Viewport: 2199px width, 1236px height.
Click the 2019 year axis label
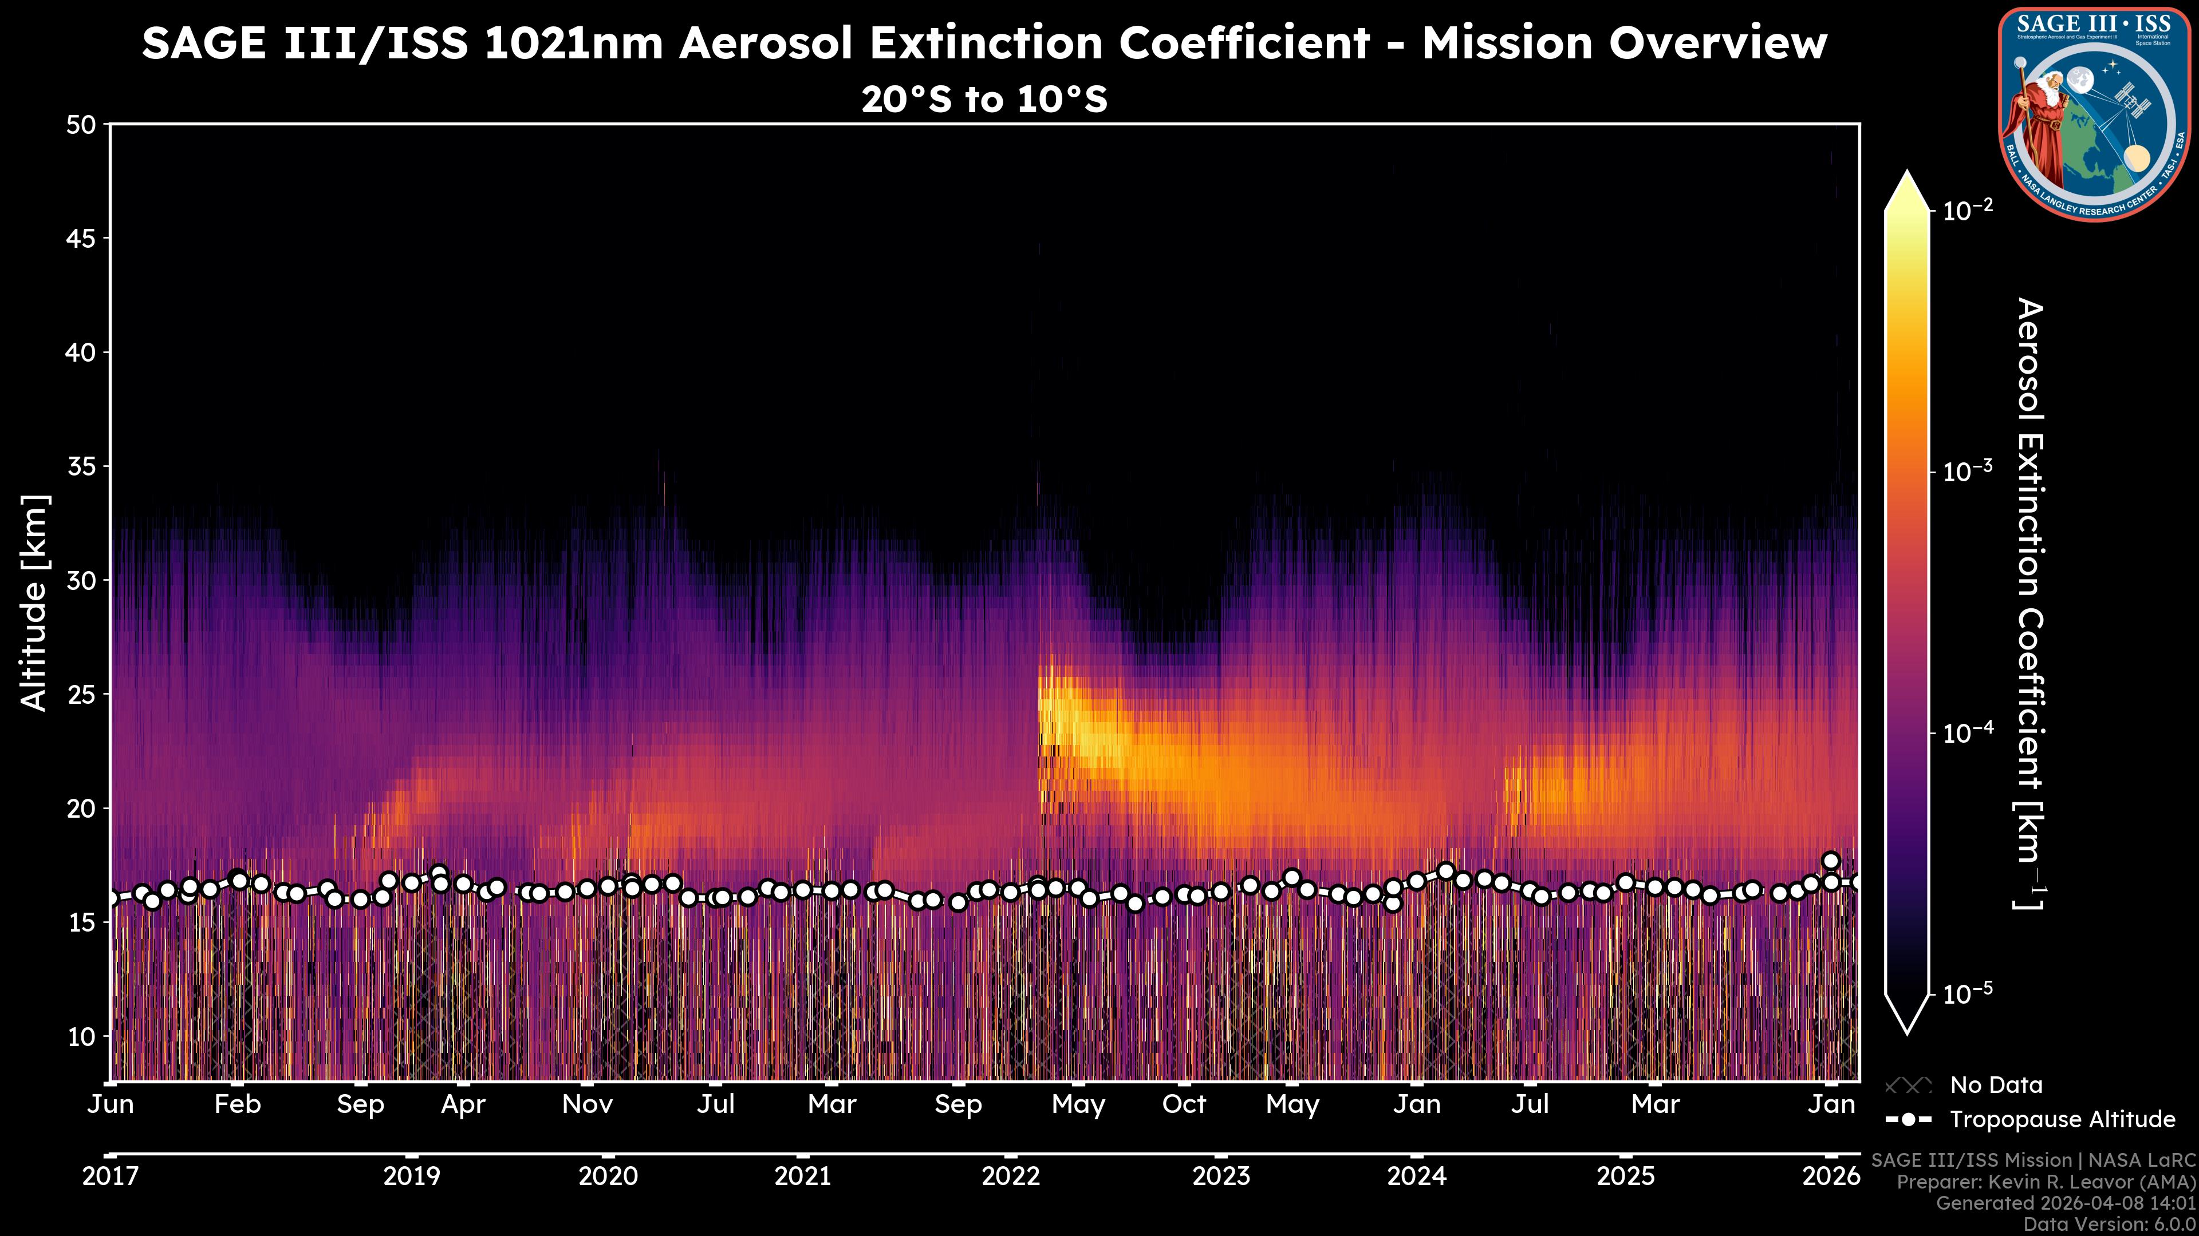(x=412, y=1176)
